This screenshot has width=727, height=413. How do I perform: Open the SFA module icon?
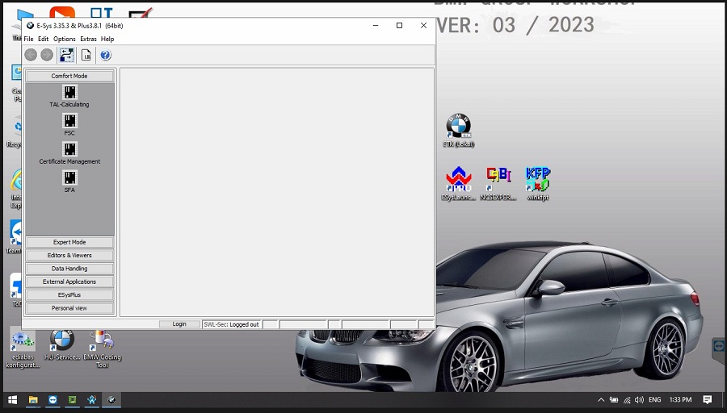pos(69,177)
